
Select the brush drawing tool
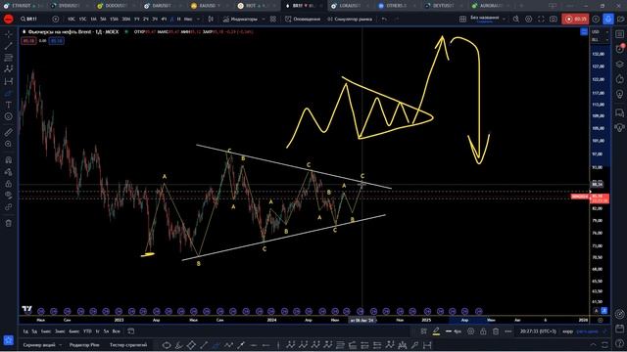(9, 93)
